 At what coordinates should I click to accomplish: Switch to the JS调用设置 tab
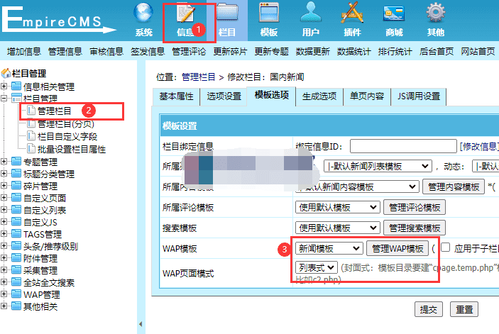click(x=419, y=96)
